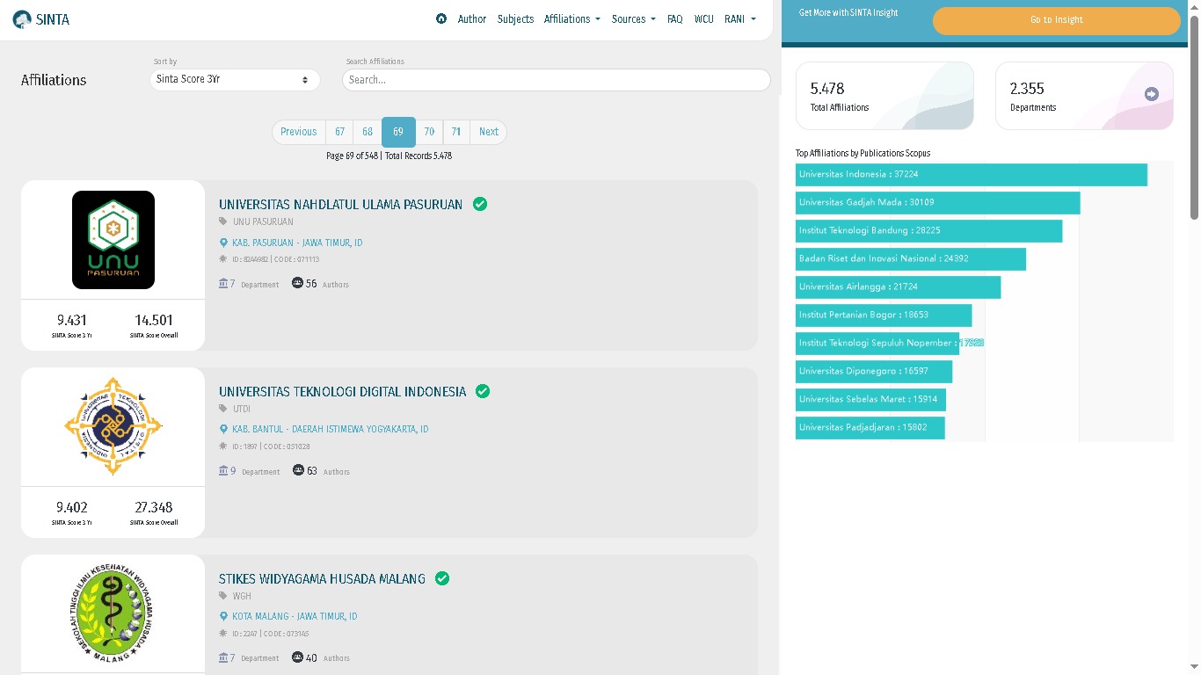This screenshot has height=675, width=1201.
Task: Click authors icon next to 56 Authors
Action: click(297, 284)
